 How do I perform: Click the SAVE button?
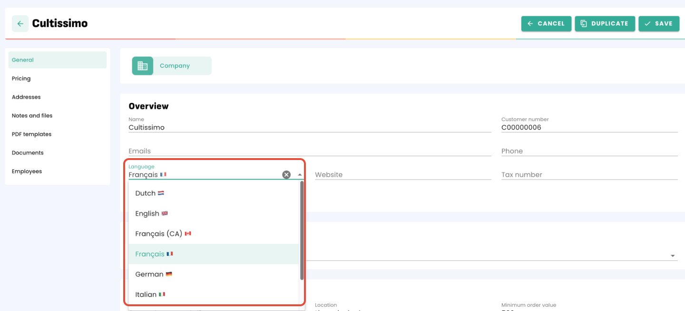pyautogui.click(x=659, y=23)
